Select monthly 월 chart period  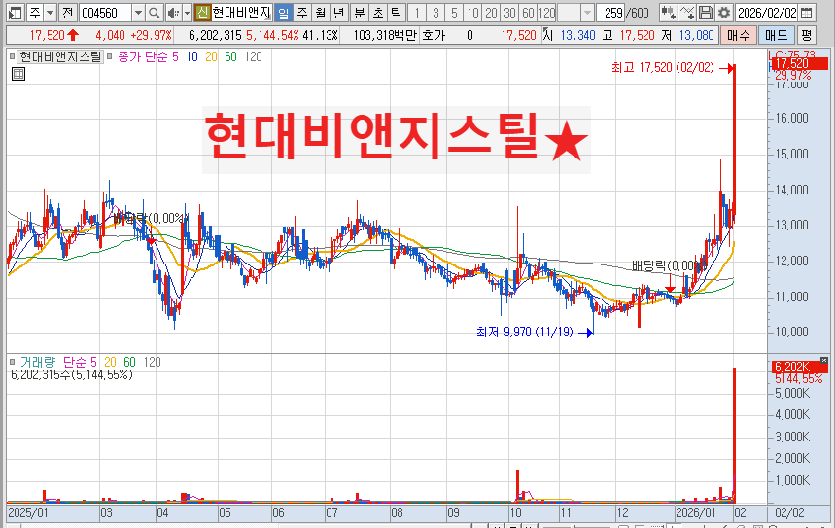[320, 13]
